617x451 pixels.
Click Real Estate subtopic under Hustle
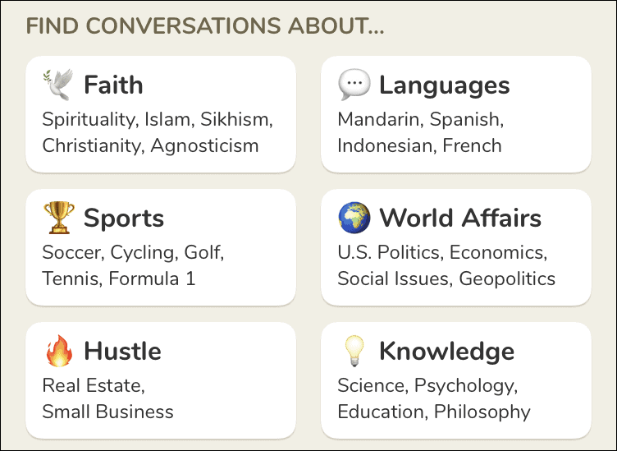tap(94, 385)
